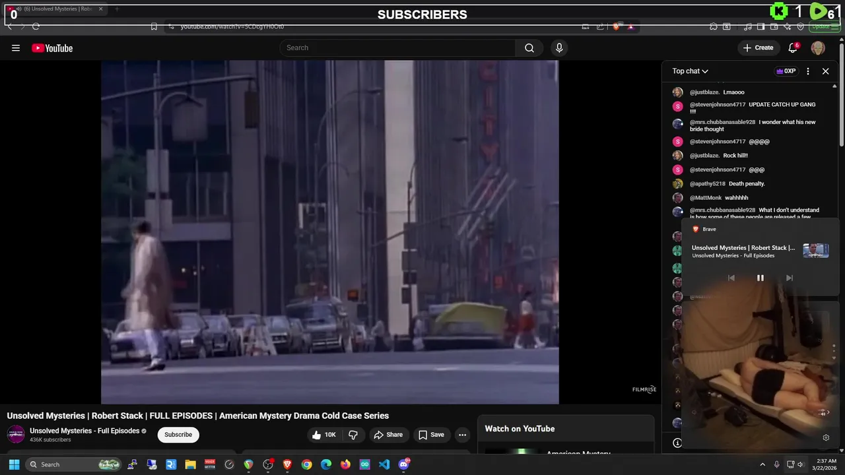Click the Windows taskbar Search box

tap(74, 464)
